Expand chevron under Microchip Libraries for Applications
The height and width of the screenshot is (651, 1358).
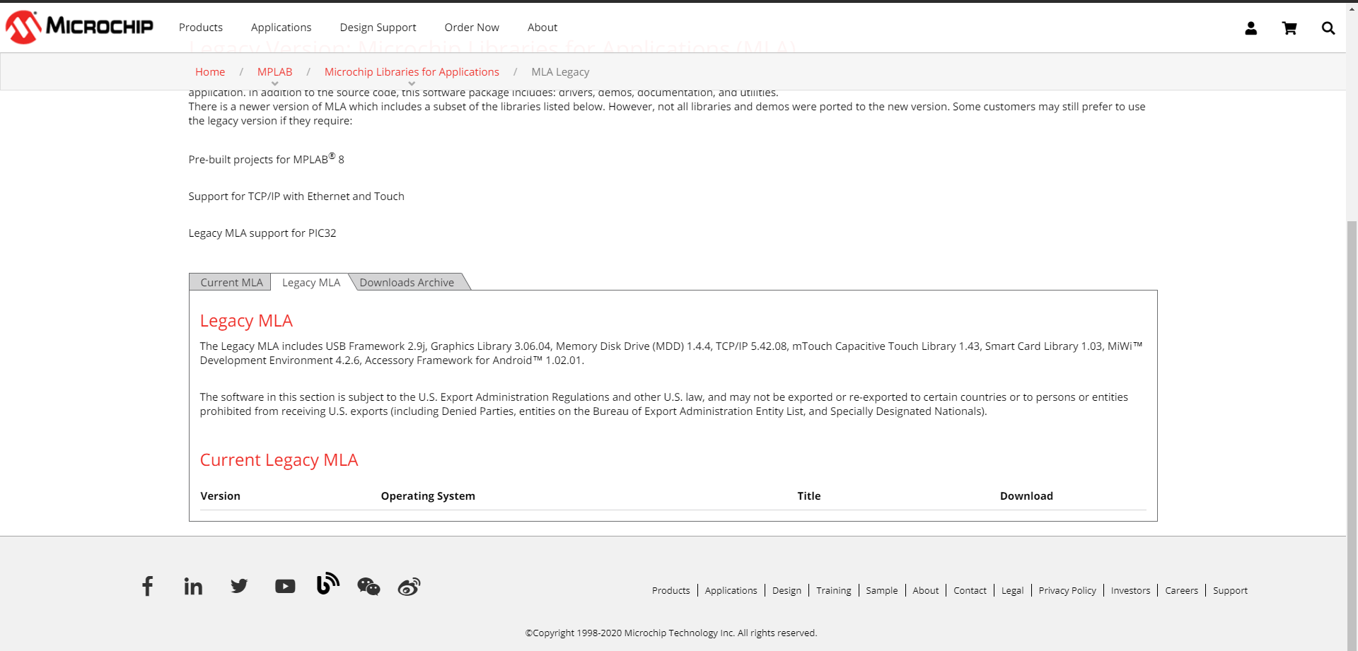click(412, 83)
